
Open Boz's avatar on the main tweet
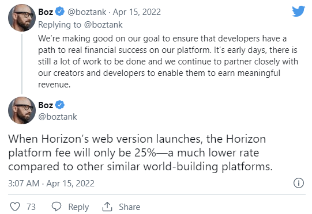coord(22,110)
